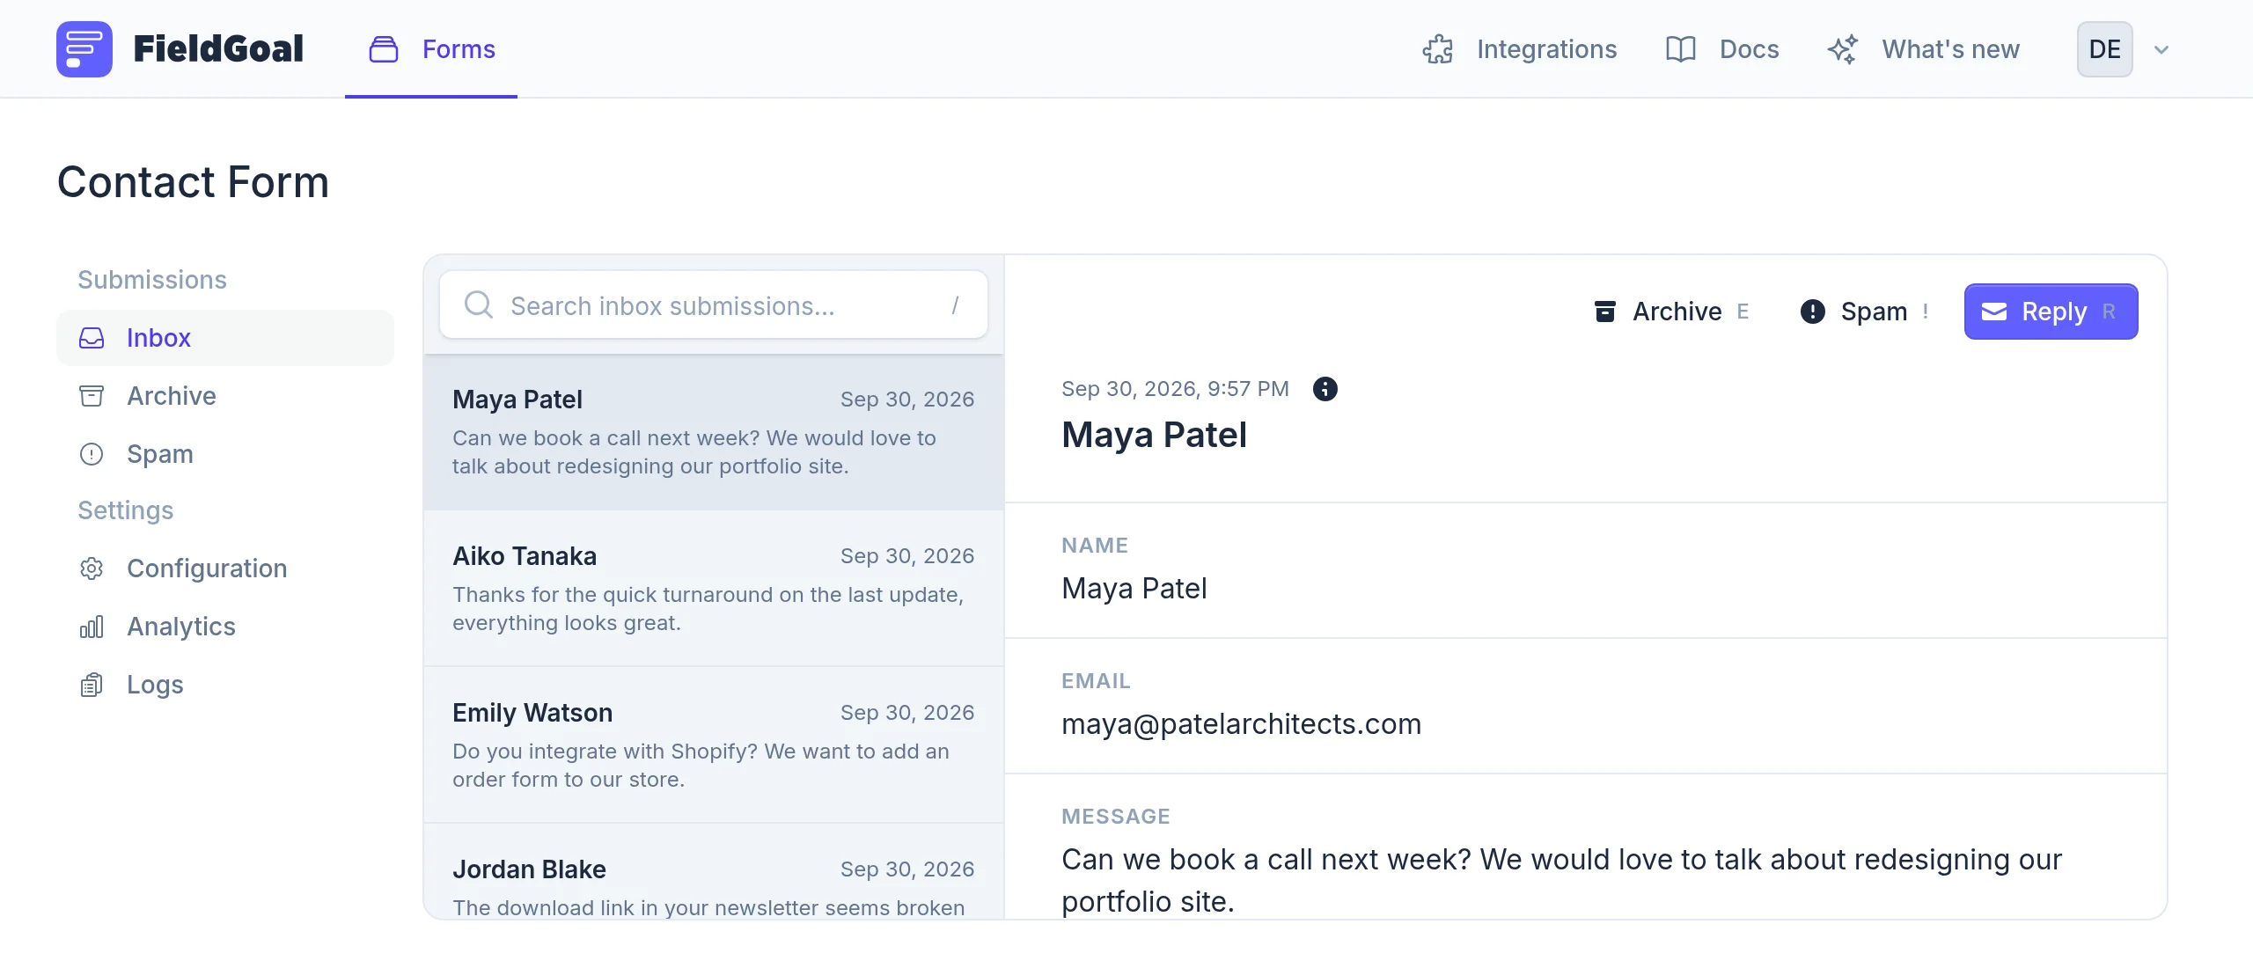
Task: Open the Forms tab
Action: tap(431, 49)
